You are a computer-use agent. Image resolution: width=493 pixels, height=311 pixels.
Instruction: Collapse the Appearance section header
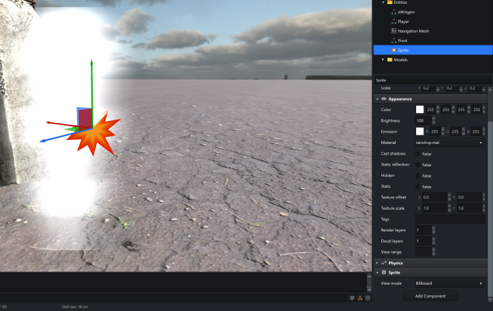(x=400, y=99)
